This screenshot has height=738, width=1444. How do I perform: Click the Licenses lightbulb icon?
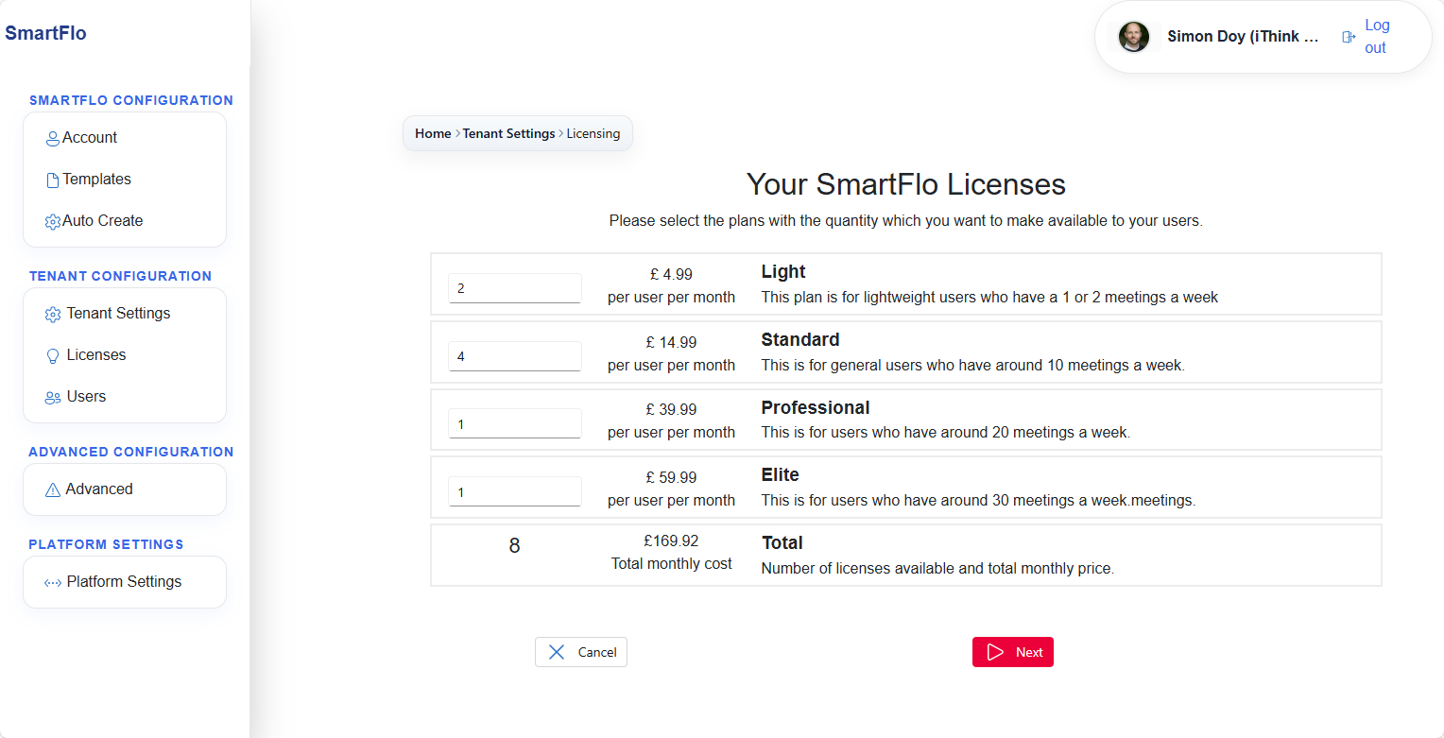click(53, 356)
